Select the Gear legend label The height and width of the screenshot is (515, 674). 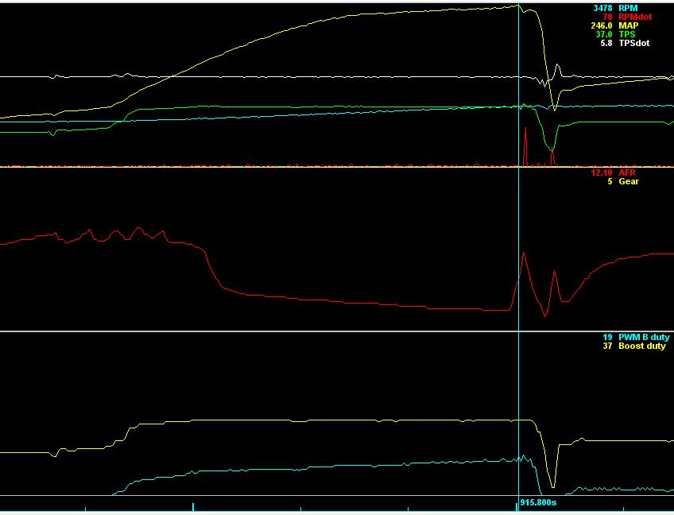pos(629,181)
